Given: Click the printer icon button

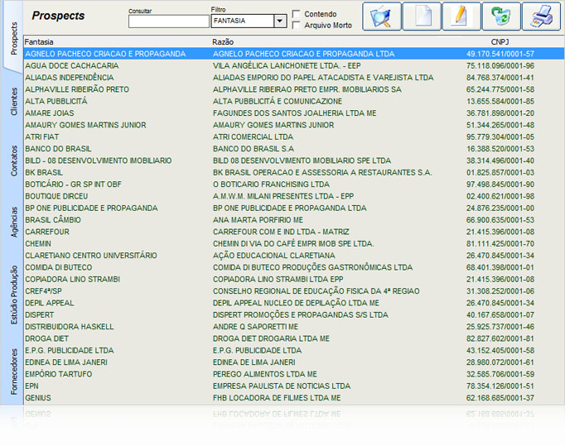Looking at the screenshot, I should pyautogui.click(x=541, y=17).
